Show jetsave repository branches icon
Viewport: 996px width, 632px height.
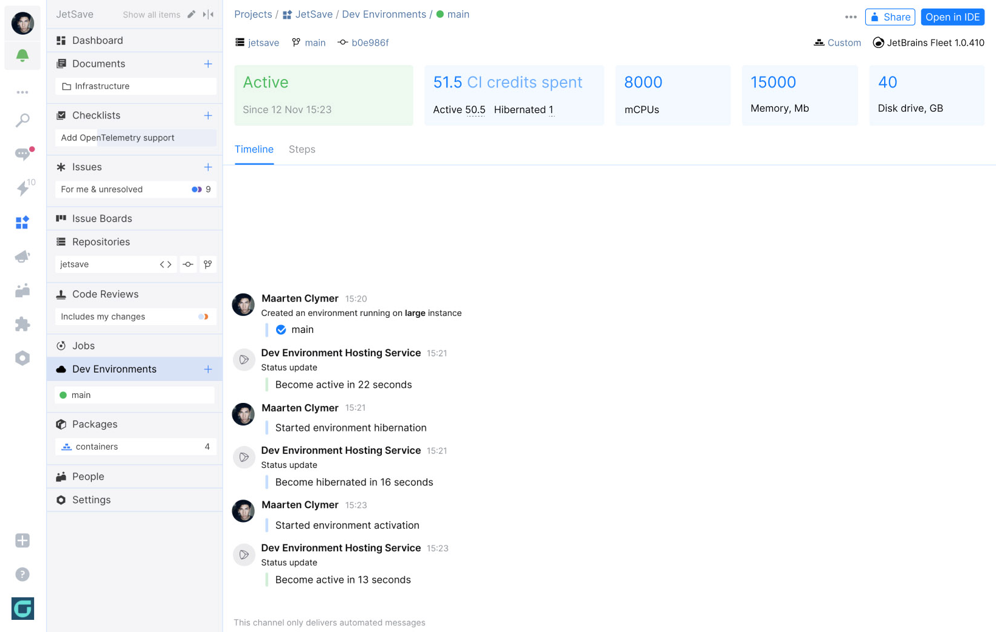pyautogui.click(x=208, y=264)
